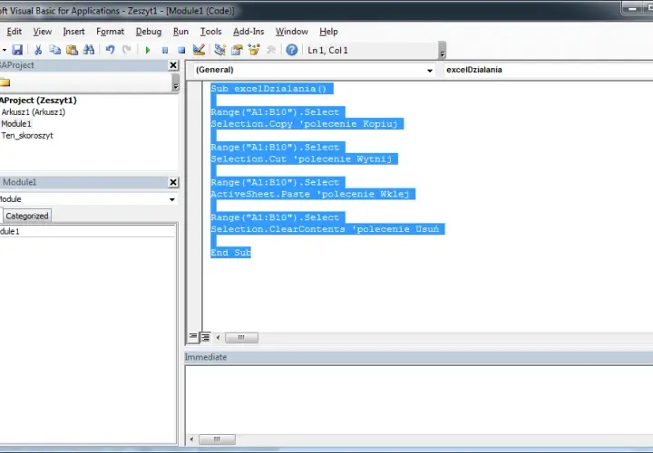653x453 pixels.
Task: Toggle Folders icon in Project pane
Action: 5,82
